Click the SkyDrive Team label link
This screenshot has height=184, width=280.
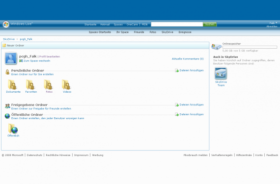pyautogui.click(x=221, y=83)
